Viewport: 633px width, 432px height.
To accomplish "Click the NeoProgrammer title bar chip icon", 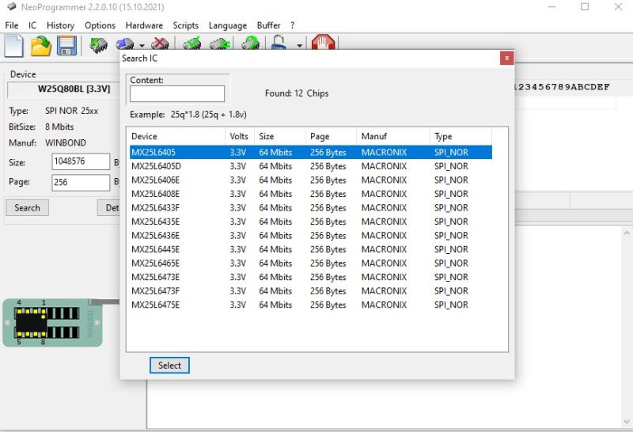I will 12,7.
